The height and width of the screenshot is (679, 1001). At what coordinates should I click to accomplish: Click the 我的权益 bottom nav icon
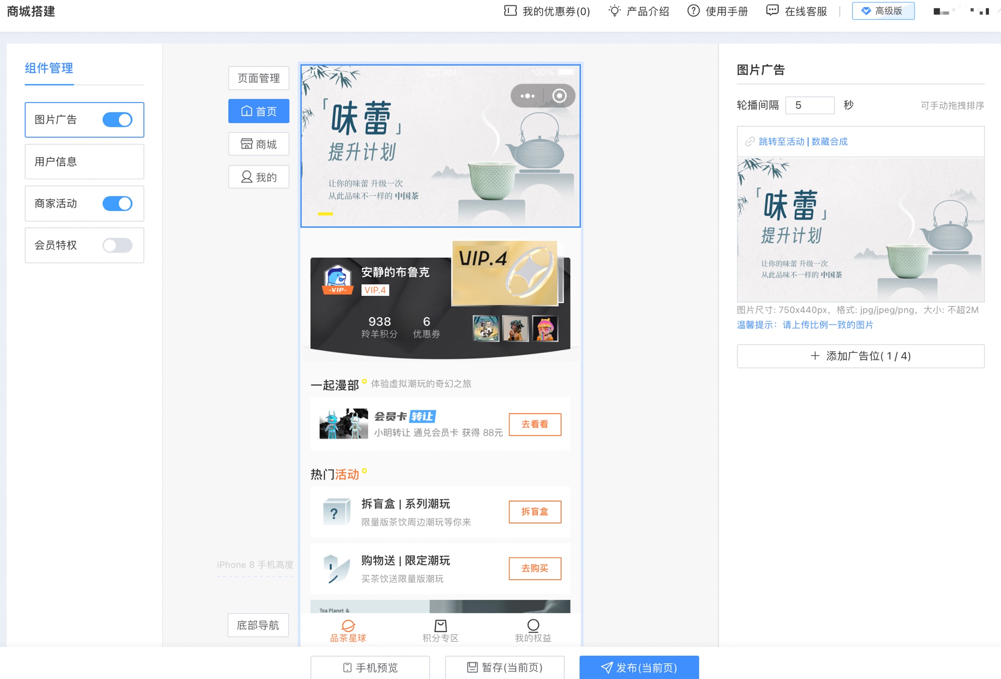coord(533,626)
